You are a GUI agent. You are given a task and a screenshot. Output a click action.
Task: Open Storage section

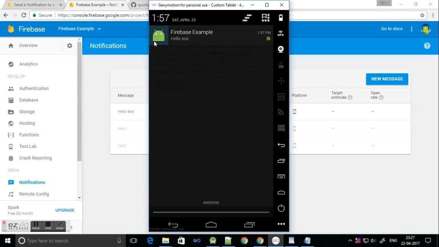[x=27, y=112]
